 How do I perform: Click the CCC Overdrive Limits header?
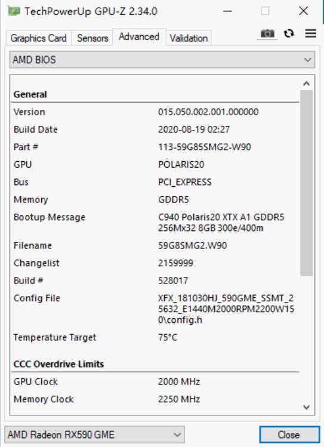pyautogui.click(x=58, y=364)
